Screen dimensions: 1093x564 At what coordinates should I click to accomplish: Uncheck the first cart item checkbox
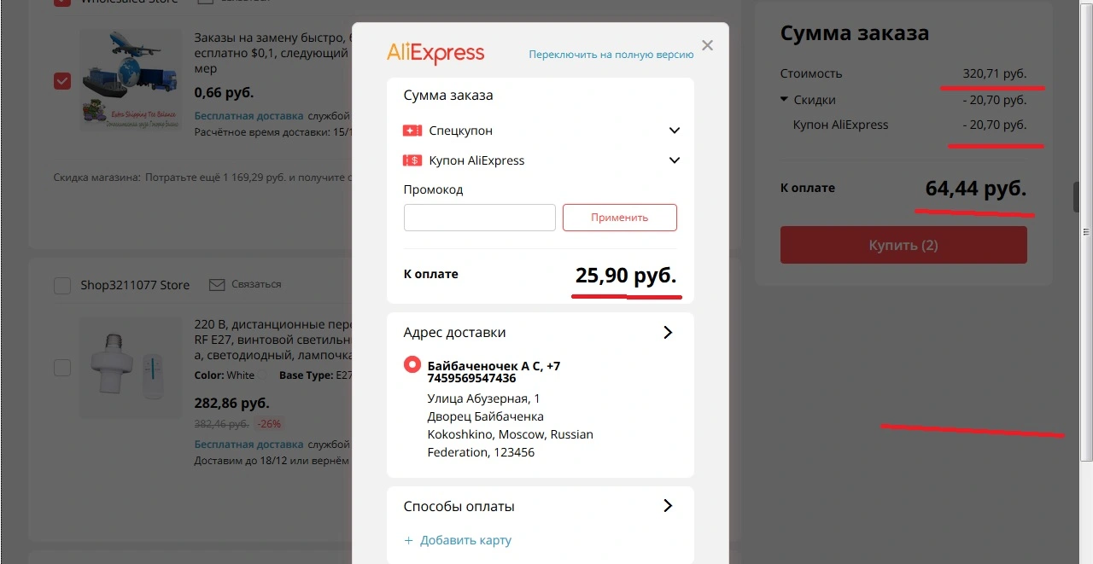[x=62, y=80]
